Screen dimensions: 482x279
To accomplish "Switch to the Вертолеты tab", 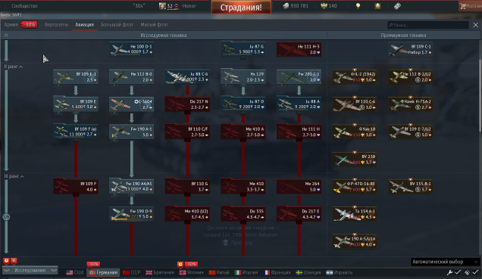I will [56, 24].
